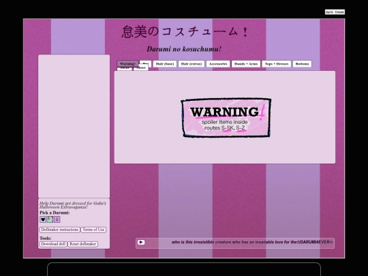Click the Pick a Darumi label
Image resolution: width=368 pixels, height=276 pixels.
tap(55, 213)
